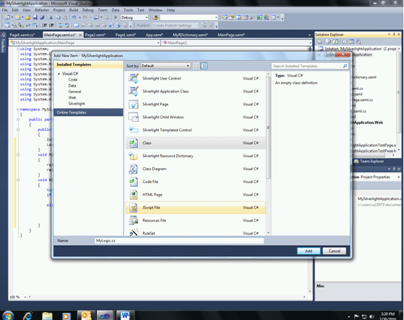Collapse the using directives region
This screenshot has height=320, width=404.
pos(17,49)
